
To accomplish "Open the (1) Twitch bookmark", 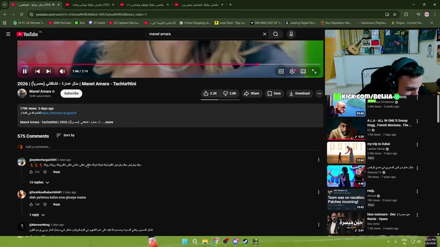I will click(x=97, y=23).
